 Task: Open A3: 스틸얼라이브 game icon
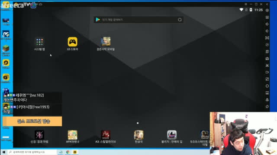[x=106, y=135]
